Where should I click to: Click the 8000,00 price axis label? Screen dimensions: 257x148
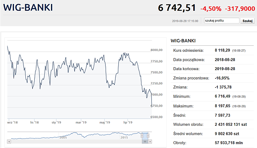(157, 50)
